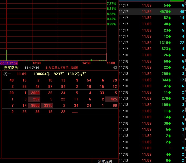Click the green down arrow beside volume 4979
186x163 pixels.
click(x=170, y=12)
